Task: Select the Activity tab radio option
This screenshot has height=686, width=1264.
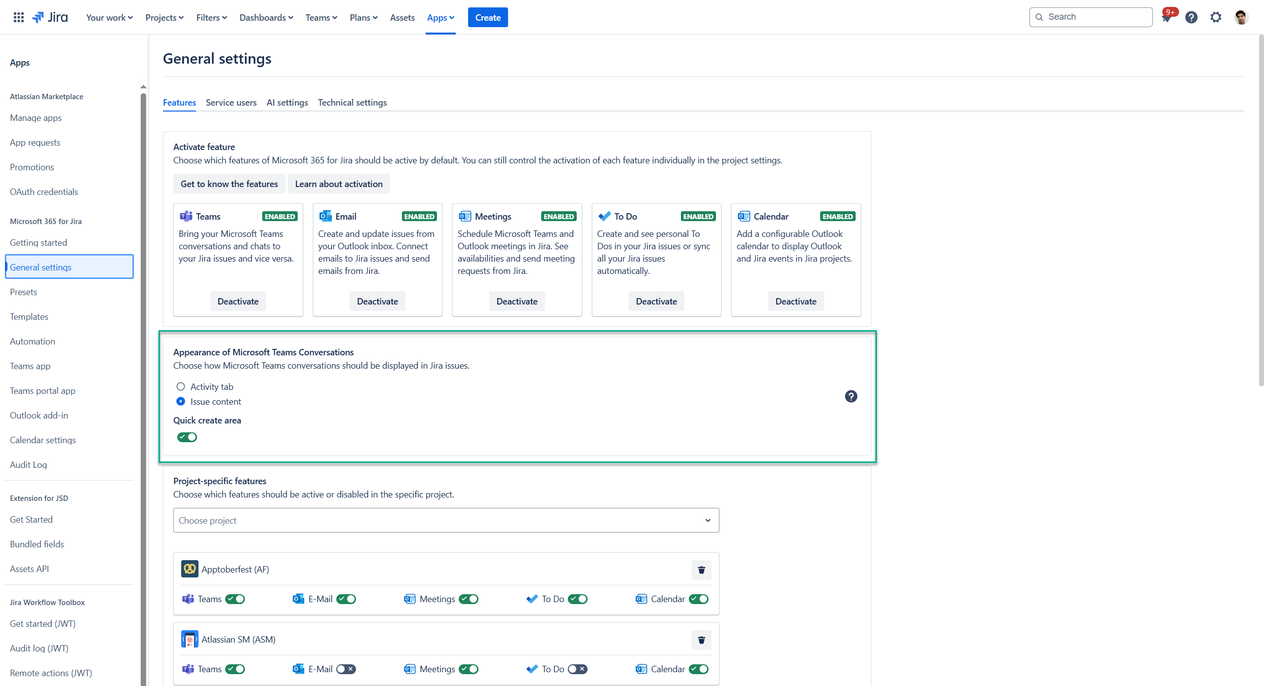Action: [181, 386]
